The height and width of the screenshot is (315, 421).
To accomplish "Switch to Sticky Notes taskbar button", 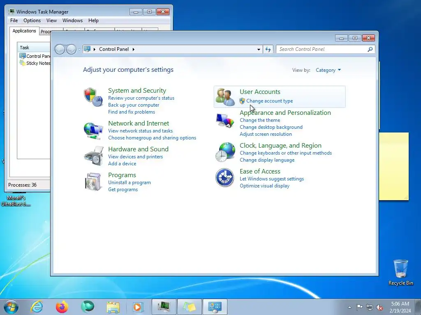I will (190, 307).
